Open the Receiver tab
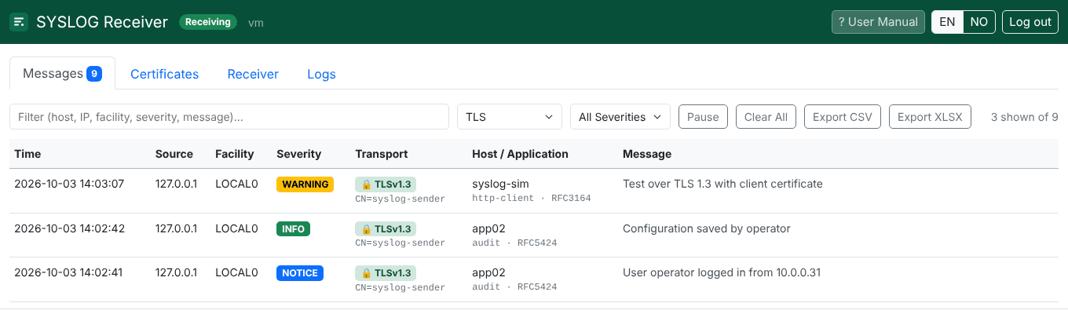1068x314 pixels. pyautogui.click(x=253, y=74)
